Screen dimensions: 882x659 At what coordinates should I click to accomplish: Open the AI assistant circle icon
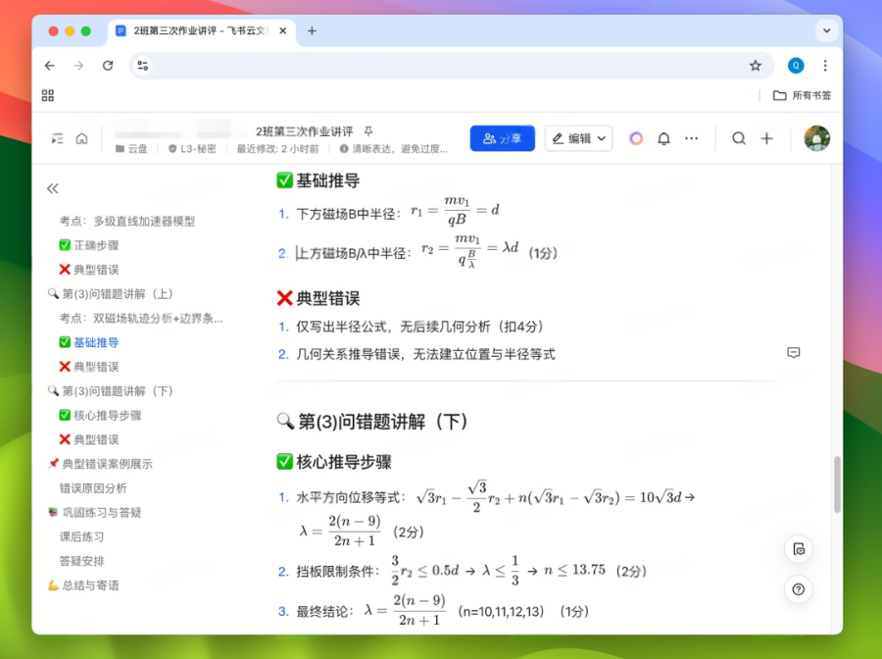point(636,138)
